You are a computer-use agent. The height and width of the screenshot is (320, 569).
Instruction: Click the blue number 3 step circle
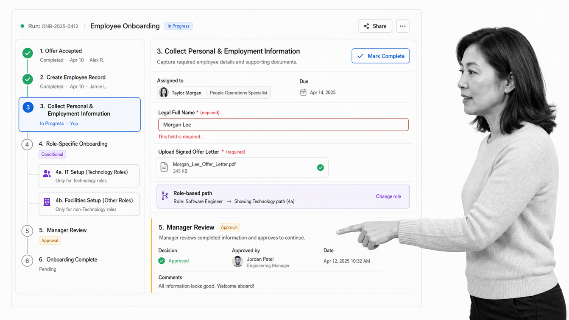[28, 107]
